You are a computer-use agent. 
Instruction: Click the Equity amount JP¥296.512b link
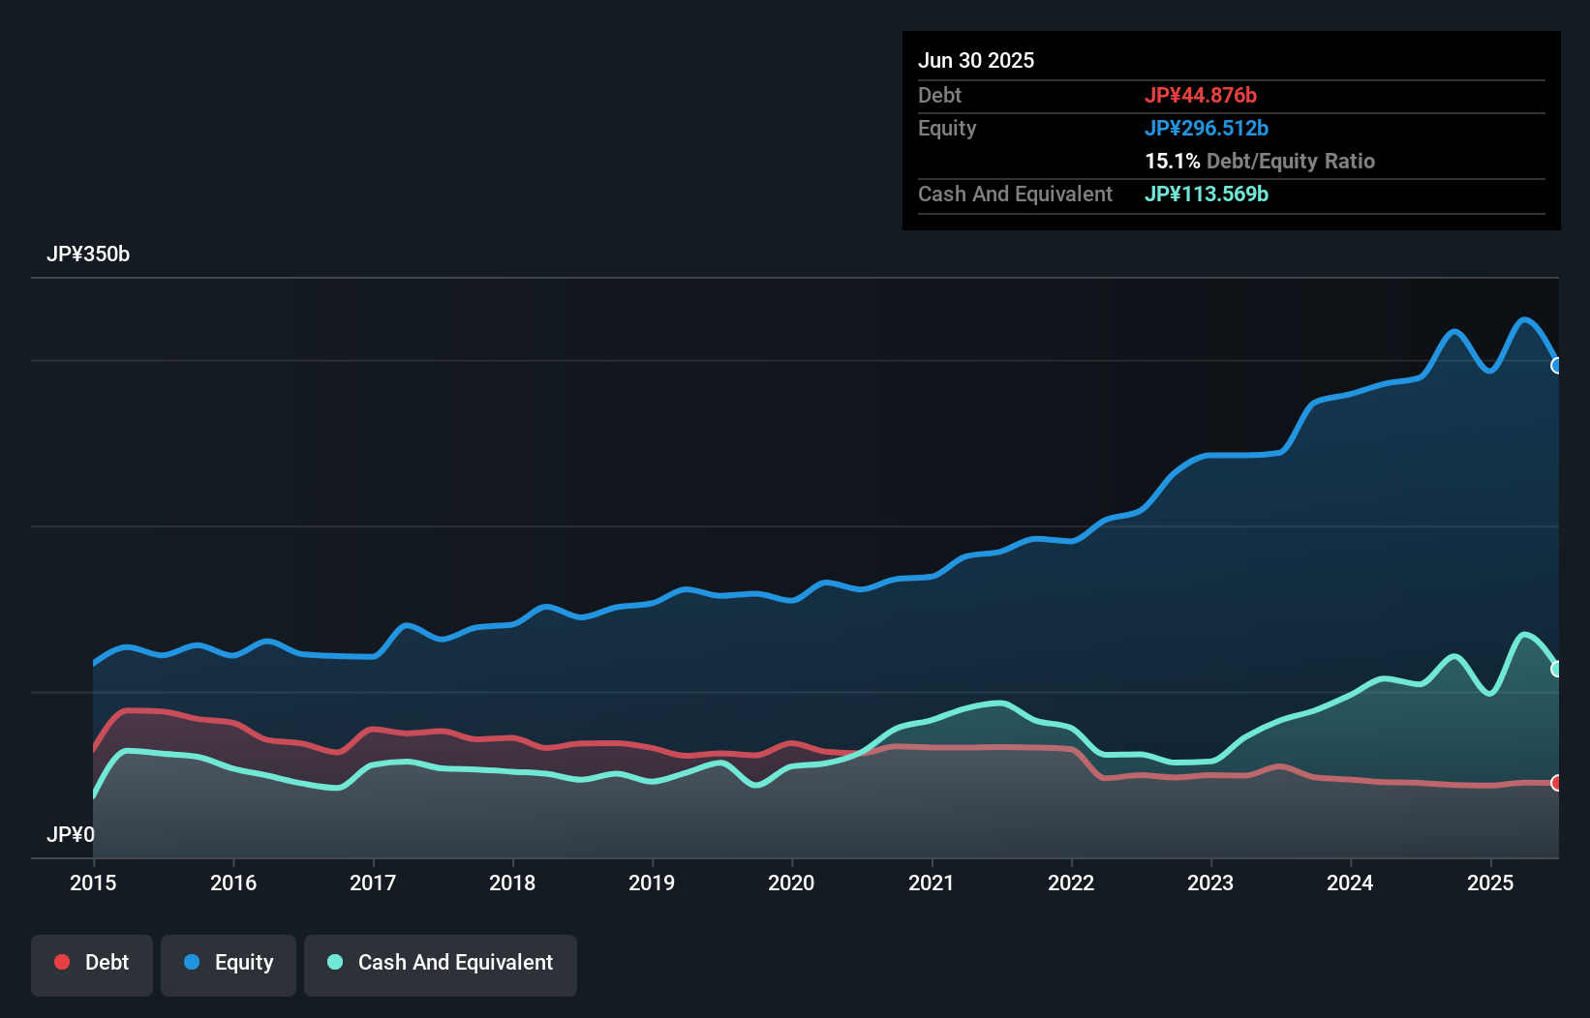[x=1208, y=128]
